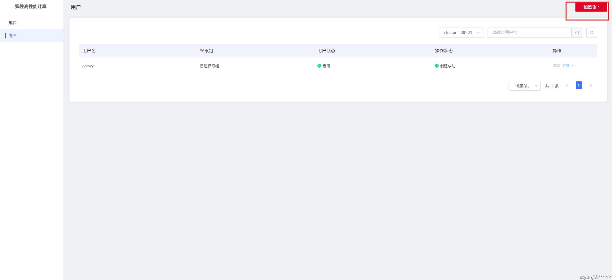This screenshot has height=280, width=612.
Task: Click the green creation success icon
Action: click(x=437, y=66)
